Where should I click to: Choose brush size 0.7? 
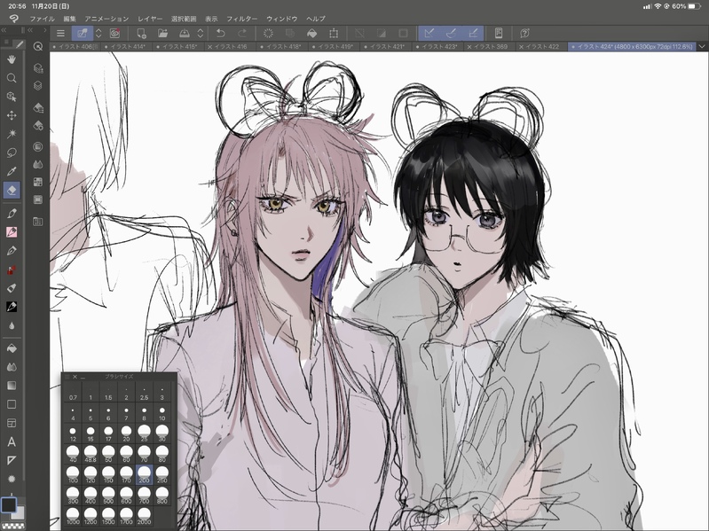coord(73,394)
